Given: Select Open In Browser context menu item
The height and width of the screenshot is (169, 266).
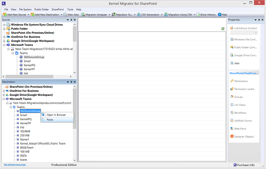Looking at the screenshot, I should 56,115.
